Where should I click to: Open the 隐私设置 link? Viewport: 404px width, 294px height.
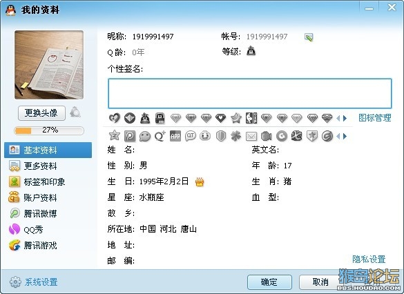click(x=369, y=259)
